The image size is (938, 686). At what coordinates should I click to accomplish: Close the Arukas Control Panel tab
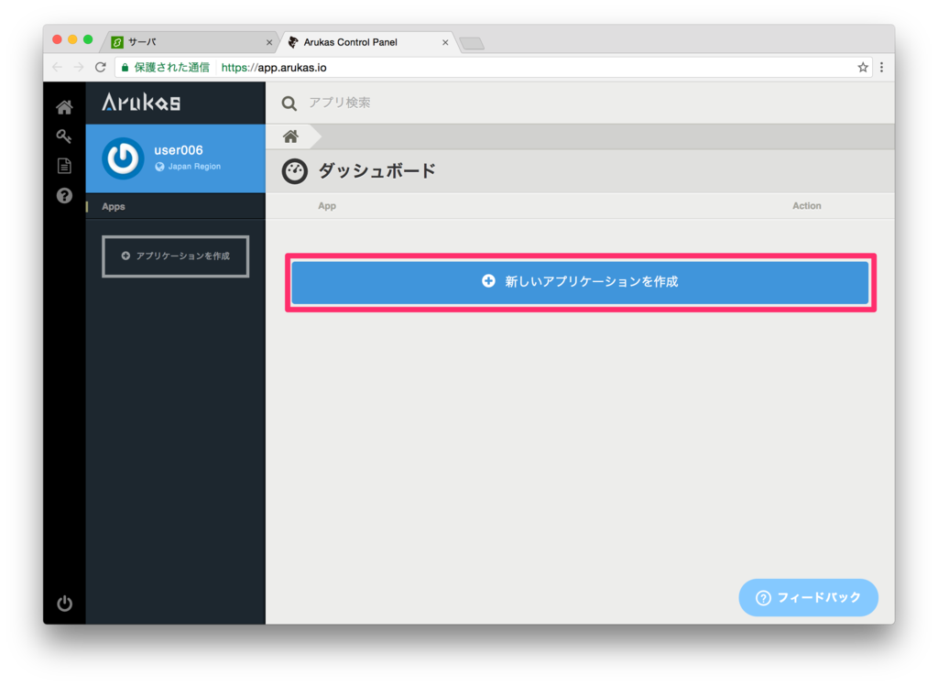coord(445,42)
